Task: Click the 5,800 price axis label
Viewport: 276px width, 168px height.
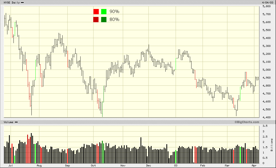Action: [266, 6]
